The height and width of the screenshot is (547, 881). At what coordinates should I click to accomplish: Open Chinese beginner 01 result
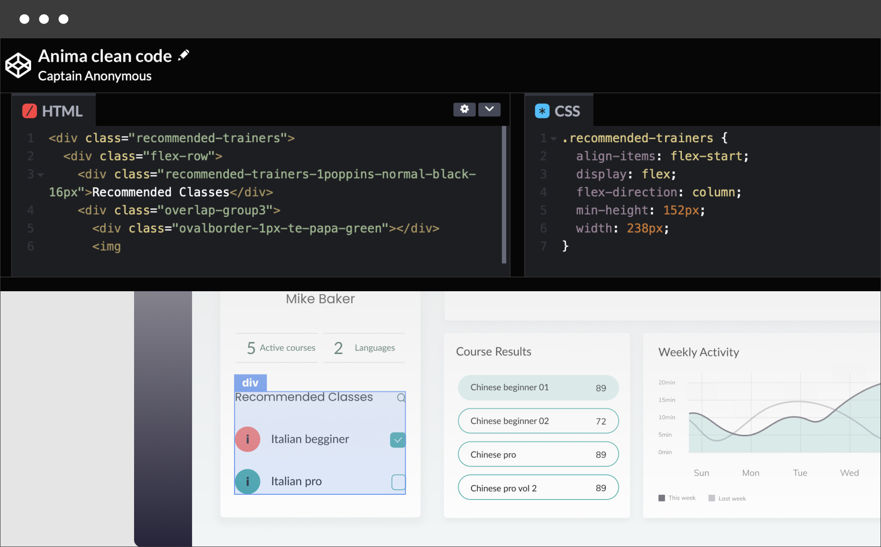[x=538, y=387]
